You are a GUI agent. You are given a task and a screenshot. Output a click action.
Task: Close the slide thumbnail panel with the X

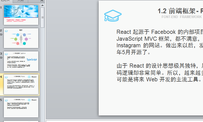coord(42,1)
